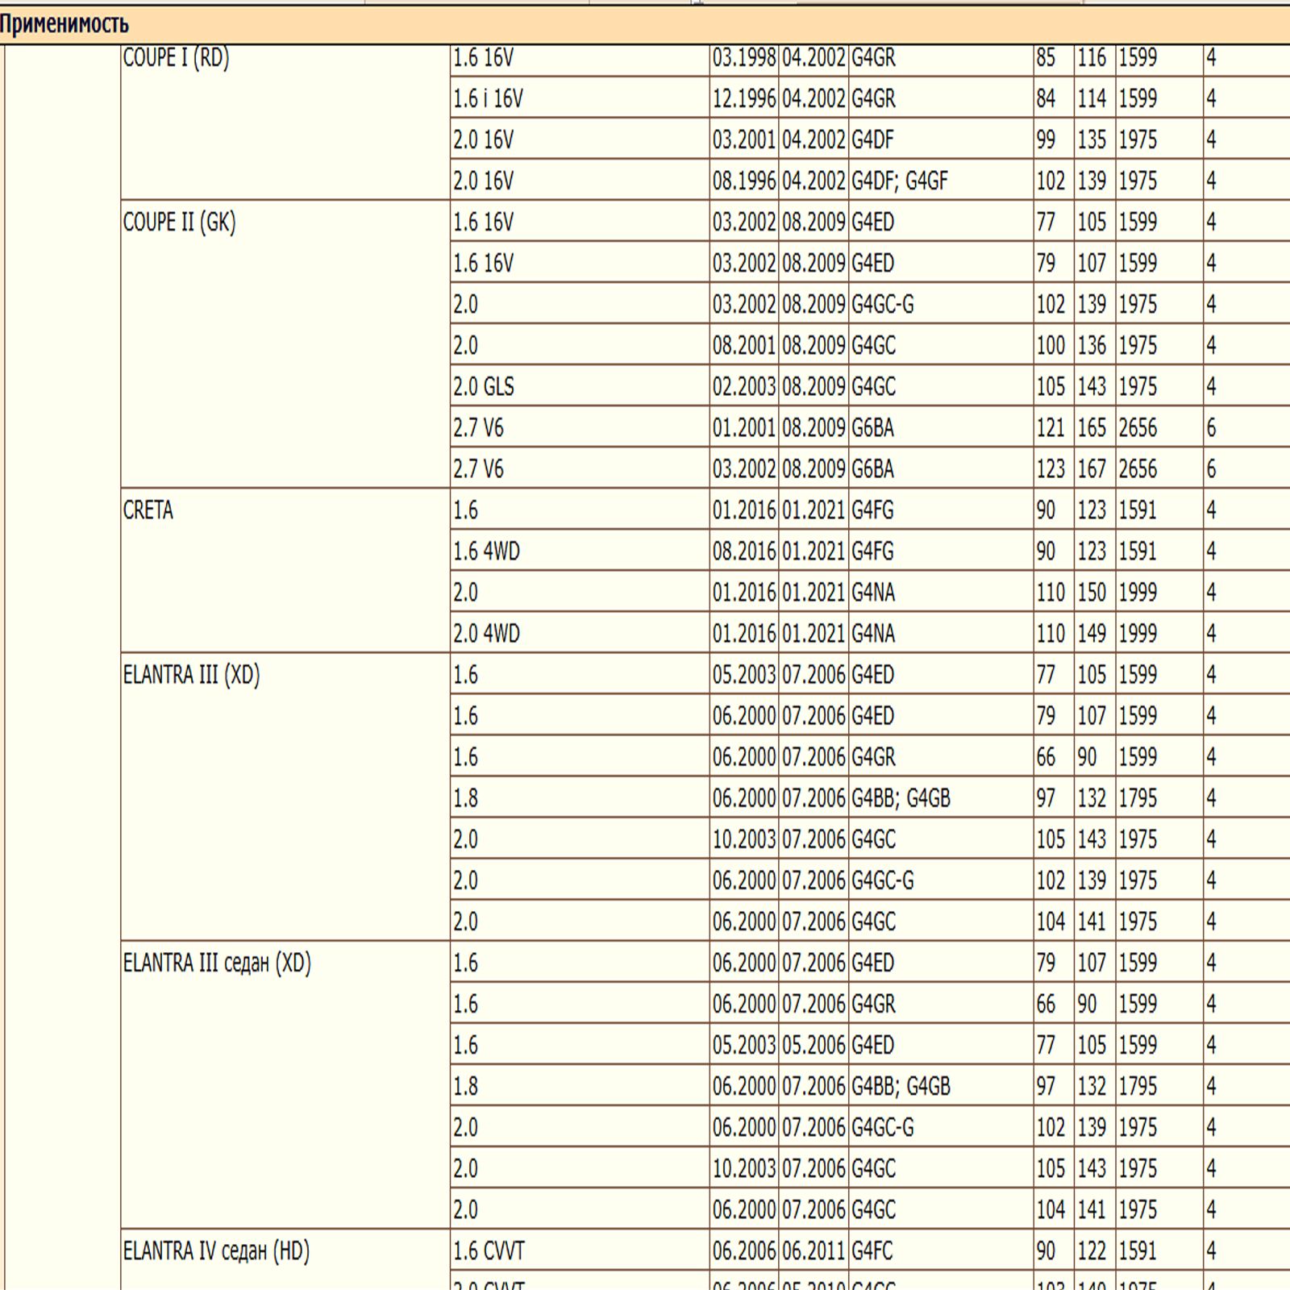Select the 2.0 4WD CRETA modification

click(x=486, y=634)
